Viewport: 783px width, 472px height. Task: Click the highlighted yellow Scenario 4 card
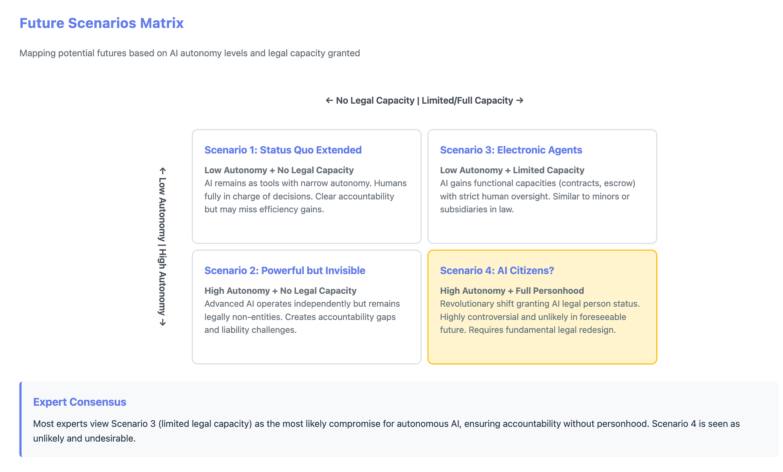[542, 307]
